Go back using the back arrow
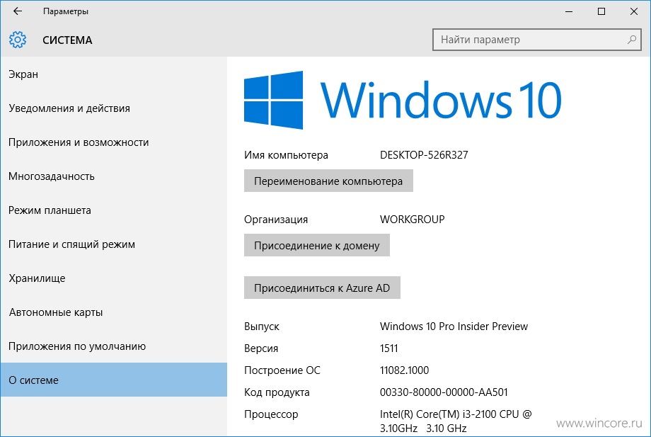The width and height of the screenshot is (651, 437). 18,11
